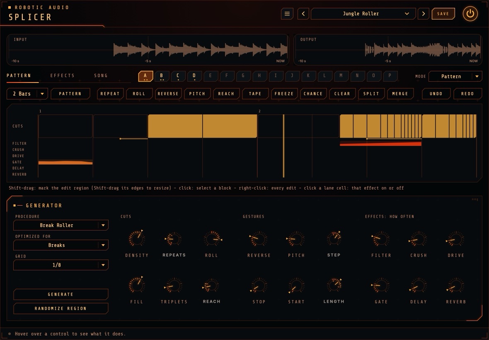
Task: Click the UNDO button
Action: (x=436, y=94)
